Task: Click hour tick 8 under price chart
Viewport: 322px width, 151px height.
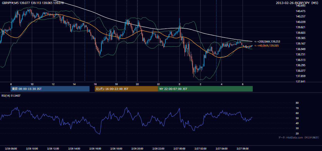Action: pos(11,84)
